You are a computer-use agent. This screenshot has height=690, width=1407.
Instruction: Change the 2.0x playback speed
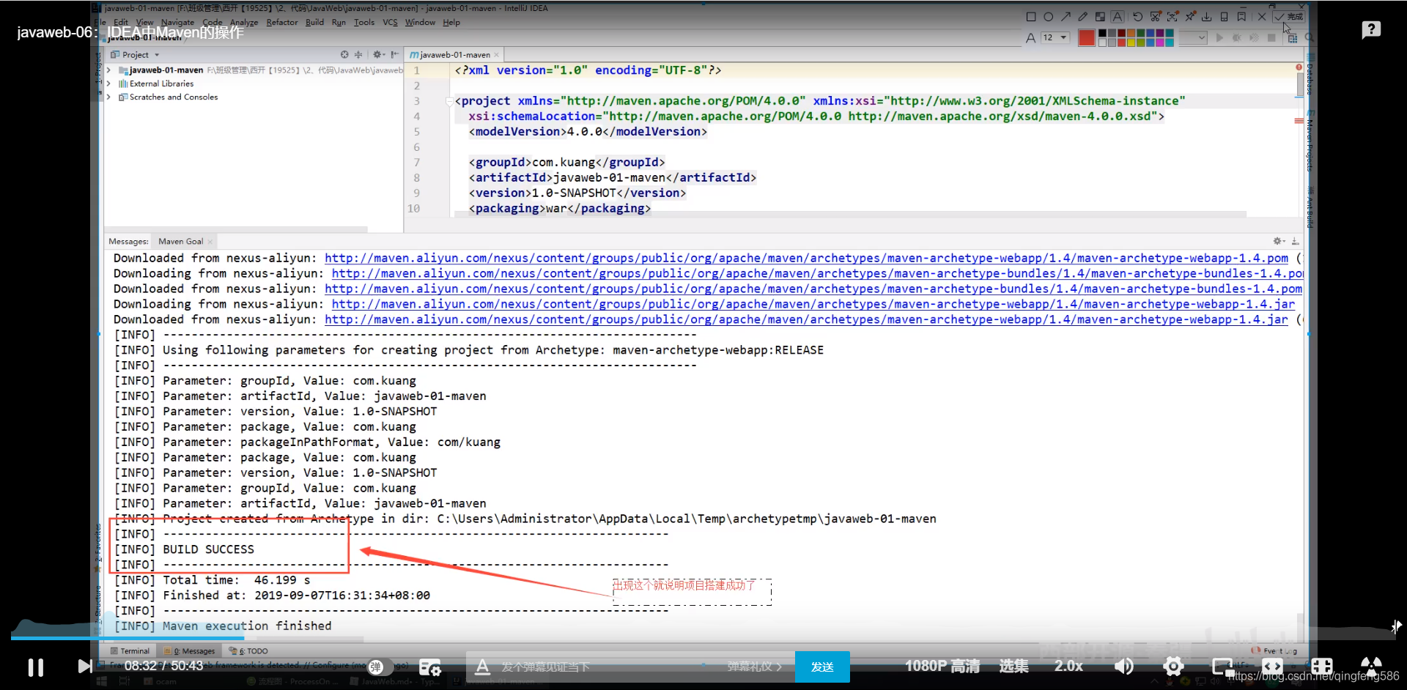pyautogui.click(x=1068, y=666)
